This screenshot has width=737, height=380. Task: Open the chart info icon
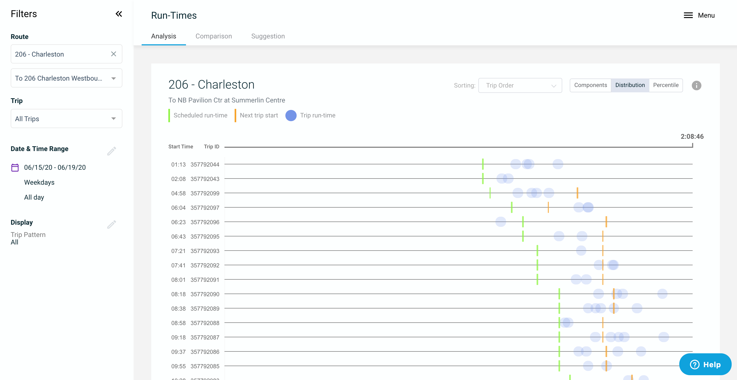(696, 85)
